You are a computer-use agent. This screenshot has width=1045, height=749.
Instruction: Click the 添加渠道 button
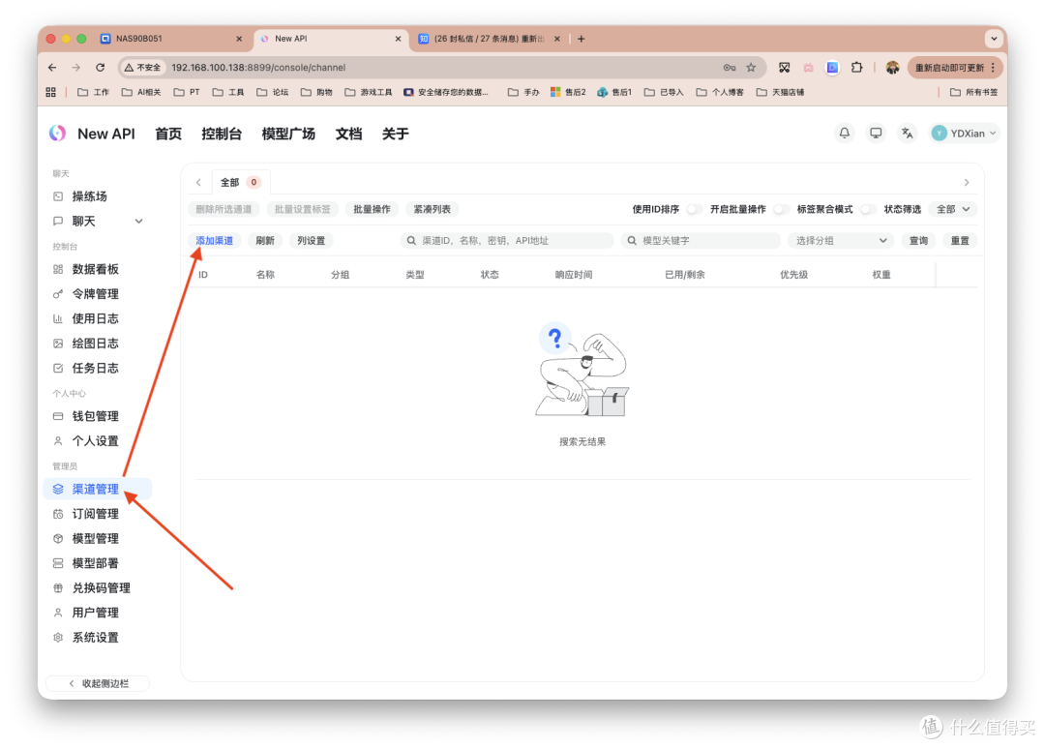215,241
